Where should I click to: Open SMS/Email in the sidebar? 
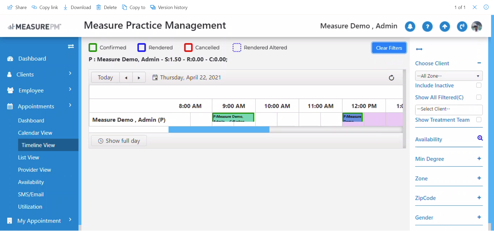click(31, 195)
